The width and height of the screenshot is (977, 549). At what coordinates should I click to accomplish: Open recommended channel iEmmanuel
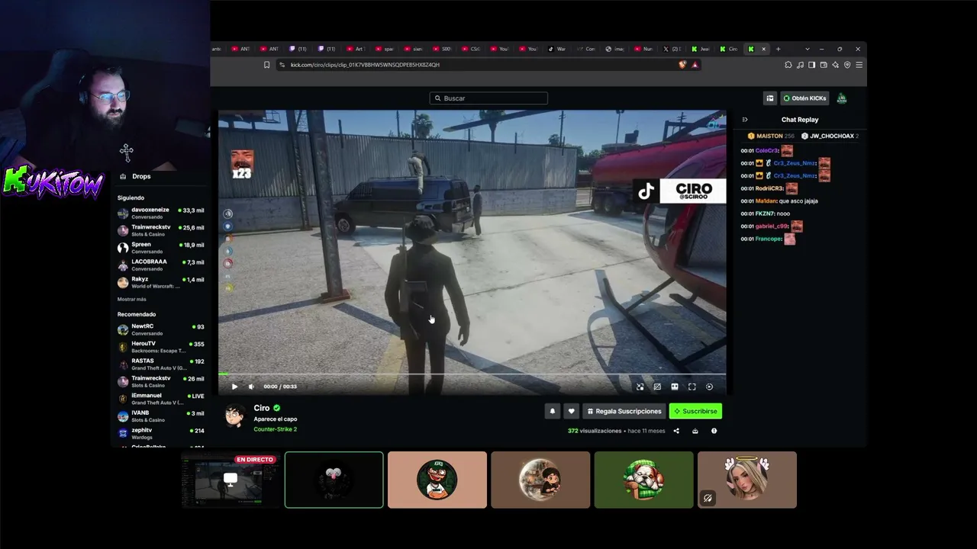(x=160, y=399)
